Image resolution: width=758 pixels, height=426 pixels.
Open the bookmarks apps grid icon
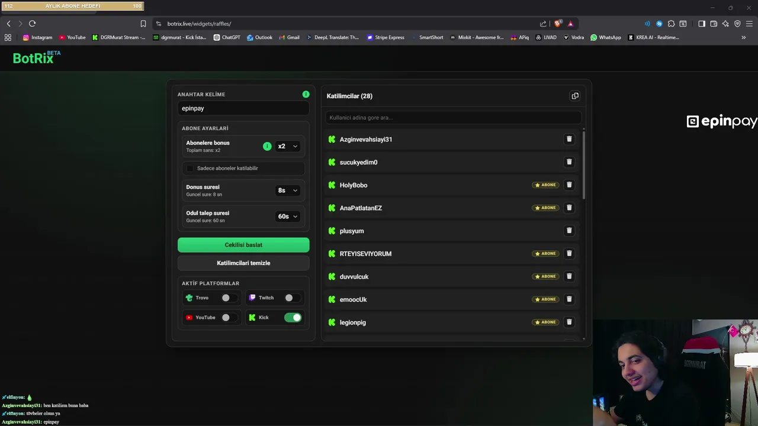8,37
